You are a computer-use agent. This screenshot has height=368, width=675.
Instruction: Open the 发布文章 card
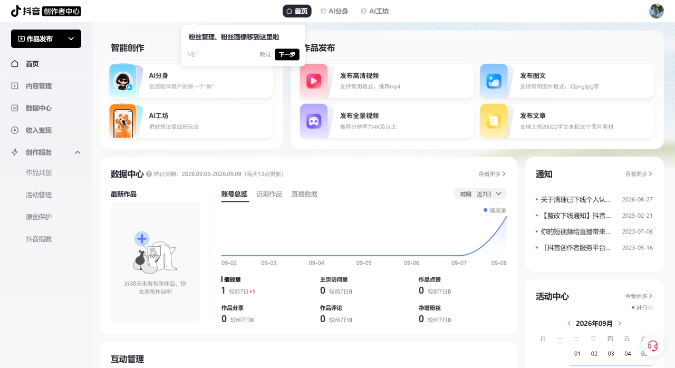pos(567,121)
